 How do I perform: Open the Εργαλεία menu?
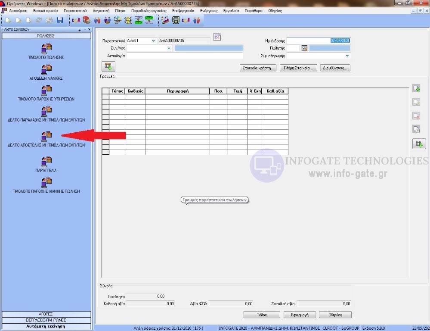click(231, 10)
